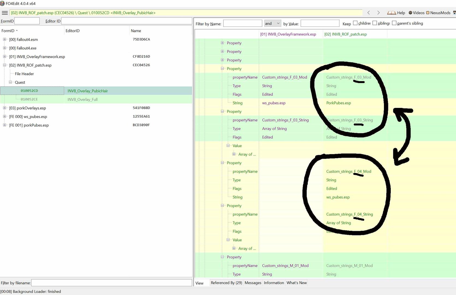This screenshot has height=295, width=456.
Task: Collapse Value node under Custom_strings_F_03_String
Action: [228, 146]
